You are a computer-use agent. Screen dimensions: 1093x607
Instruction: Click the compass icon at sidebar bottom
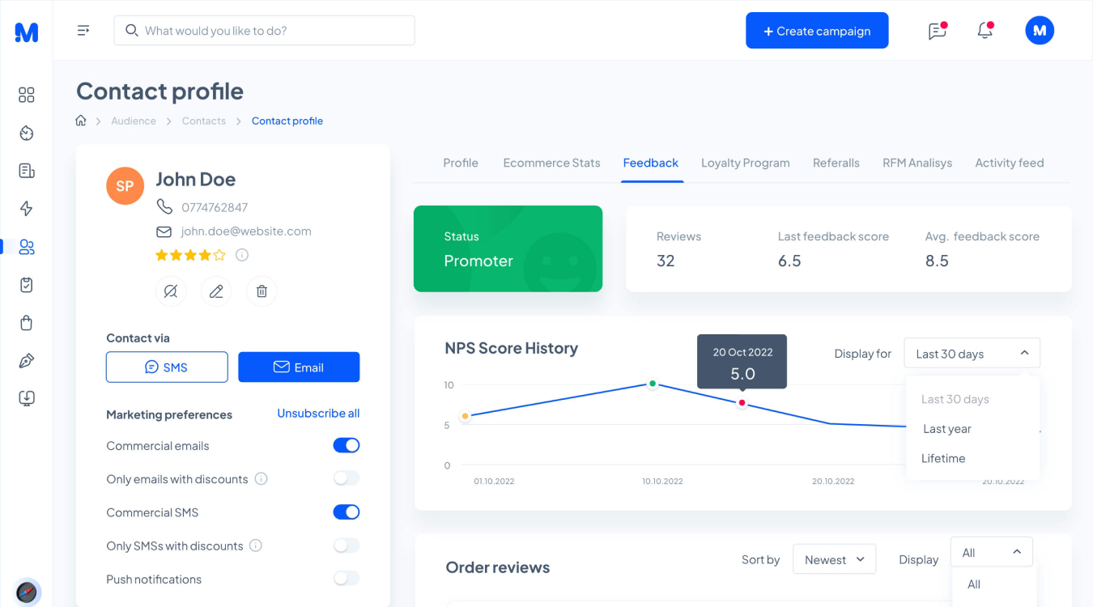[x=27, y=592]
